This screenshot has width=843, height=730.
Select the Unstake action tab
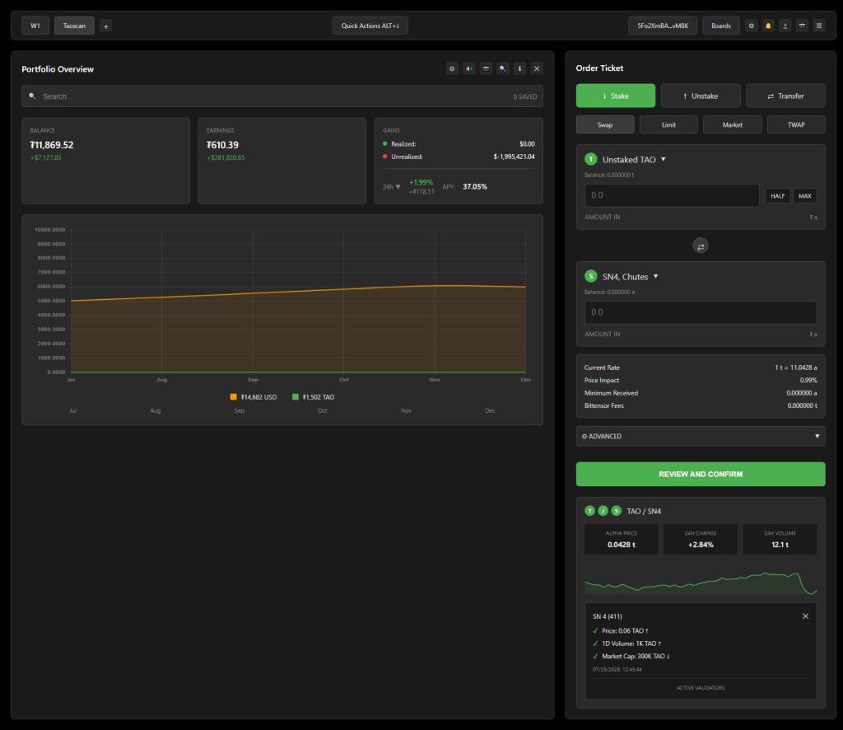tap(701, 96)
